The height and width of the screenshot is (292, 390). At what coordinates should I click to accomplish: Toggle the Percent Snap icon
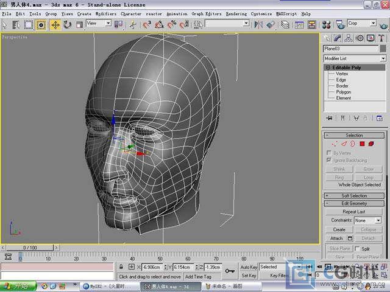pyautogui.click(x=172, y=24)
